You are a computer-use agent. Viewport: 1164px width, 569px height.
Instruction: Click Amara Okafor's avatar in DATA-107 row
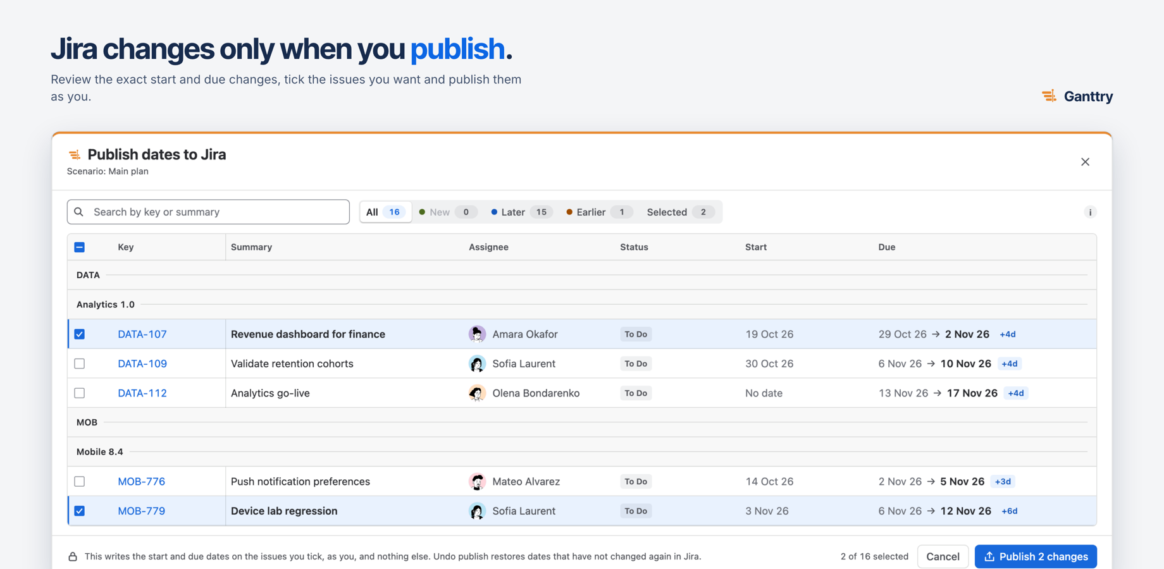[477, 334]
